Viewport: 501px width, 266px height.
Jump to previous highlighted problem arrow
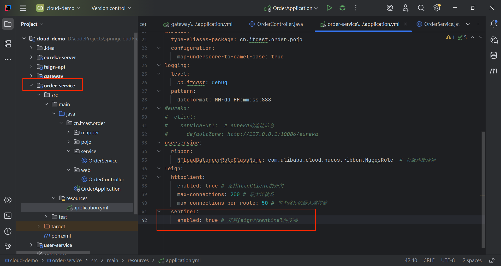pos(473,37)
